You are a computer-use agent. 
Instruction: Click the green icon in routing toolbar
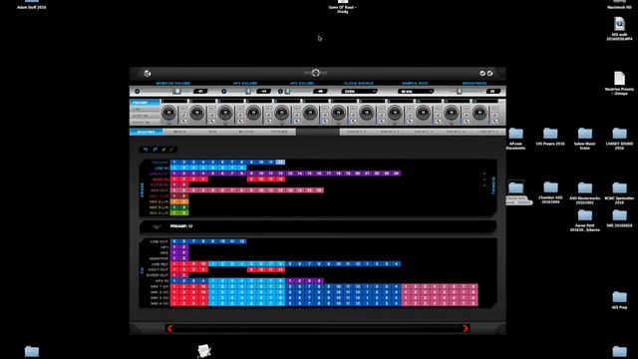[163, 150]
